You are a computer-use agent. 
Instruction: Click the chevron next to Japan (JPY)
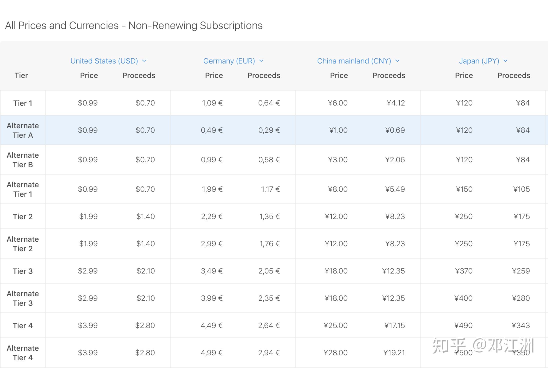pos(505,61)
